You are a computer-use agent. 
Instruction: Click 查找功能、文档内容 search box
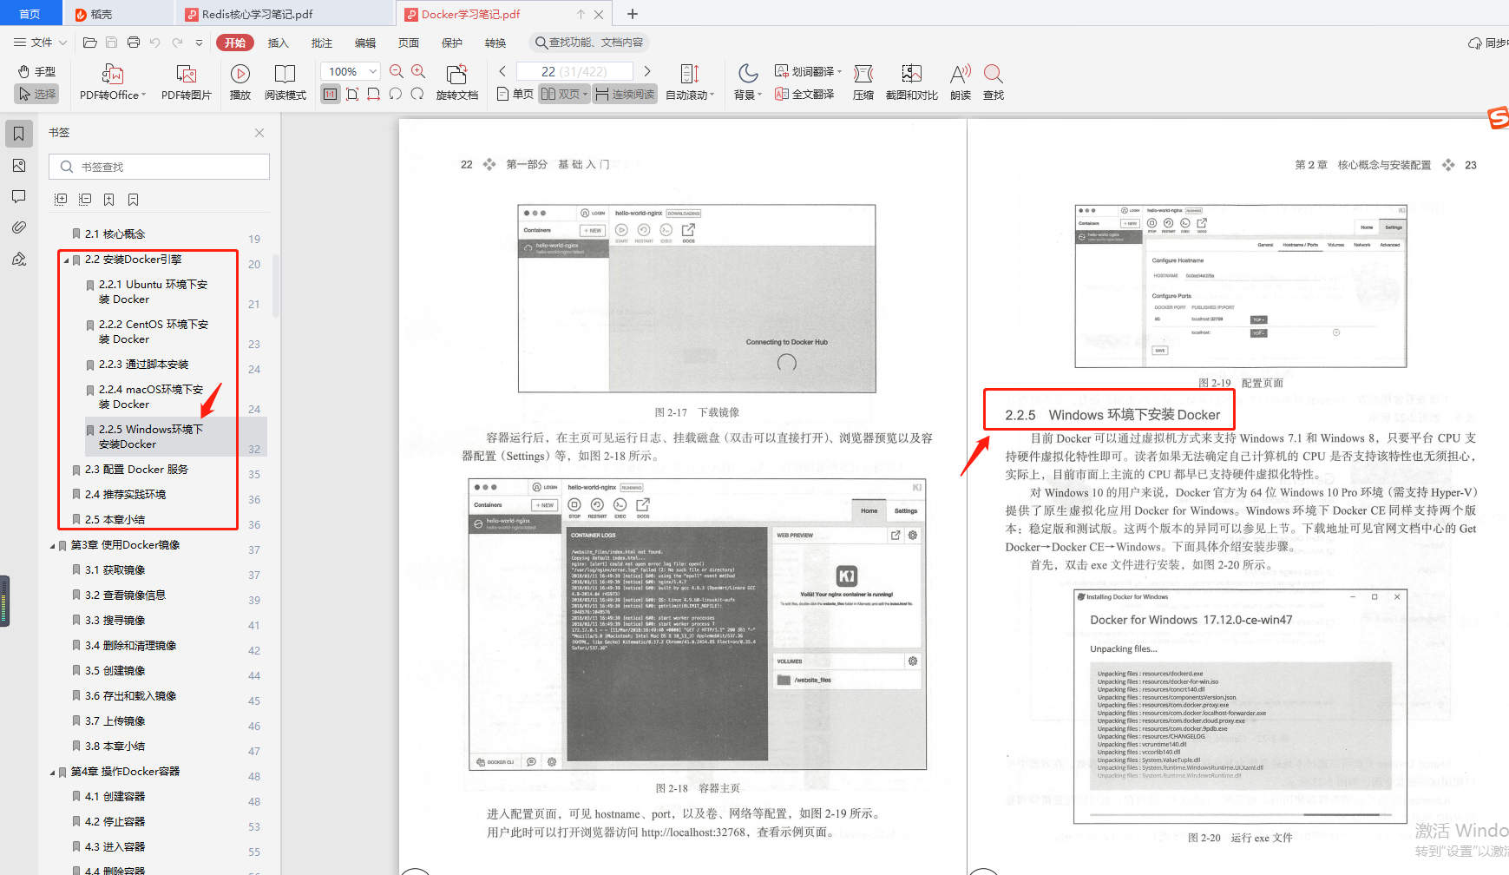[x=589, y=43]
